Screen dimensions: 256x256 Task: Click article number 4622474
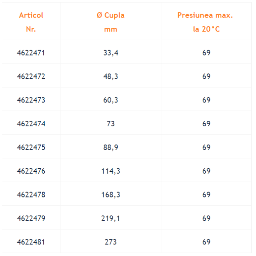[31, 124]
